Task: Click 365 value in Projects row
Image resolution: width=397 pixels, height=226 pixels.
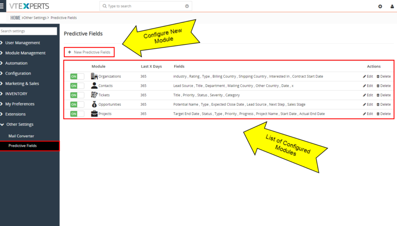Action: click(x=143, y=114)
